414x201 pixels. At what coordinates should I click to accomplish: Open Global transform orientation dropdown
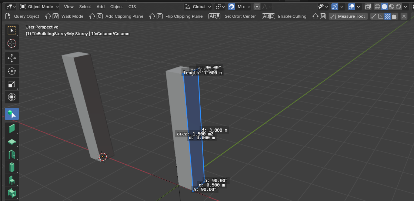(x=198, y=7)
